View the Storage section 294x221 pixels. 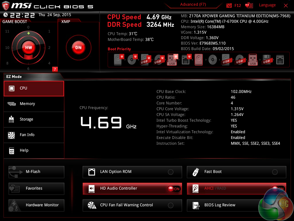coord(34,119)
